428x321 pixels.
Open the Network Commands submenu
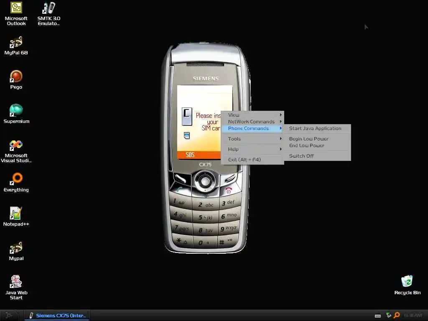252,122
